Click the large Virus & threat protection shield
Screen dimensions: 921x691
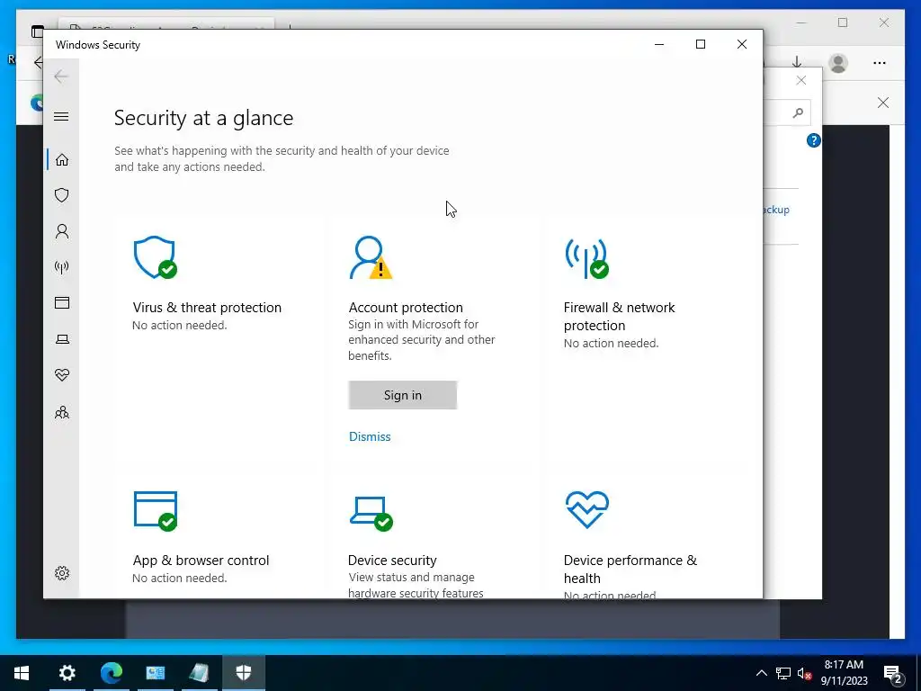pyautogui.click(x=155, y=257)
